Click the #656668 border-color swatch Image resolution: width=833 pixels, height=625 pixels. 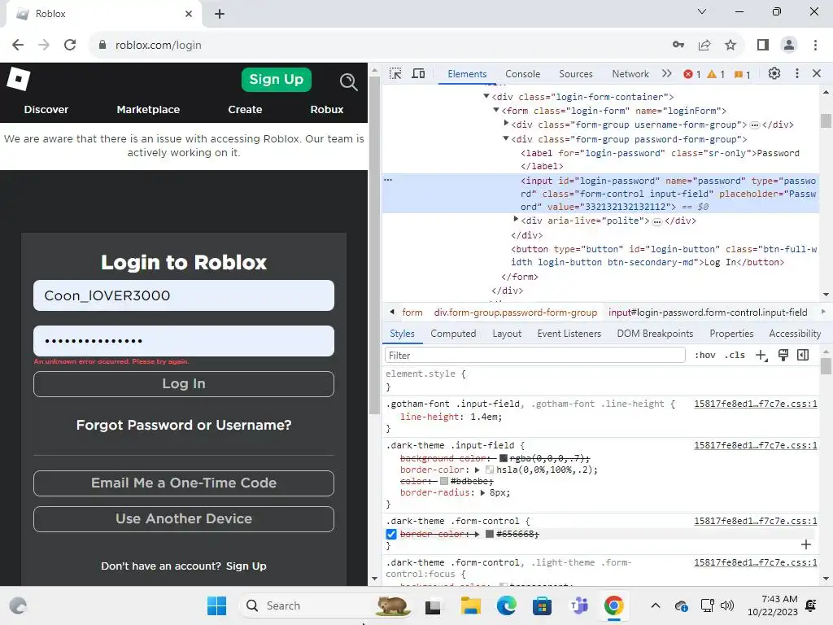click(490, 534)
